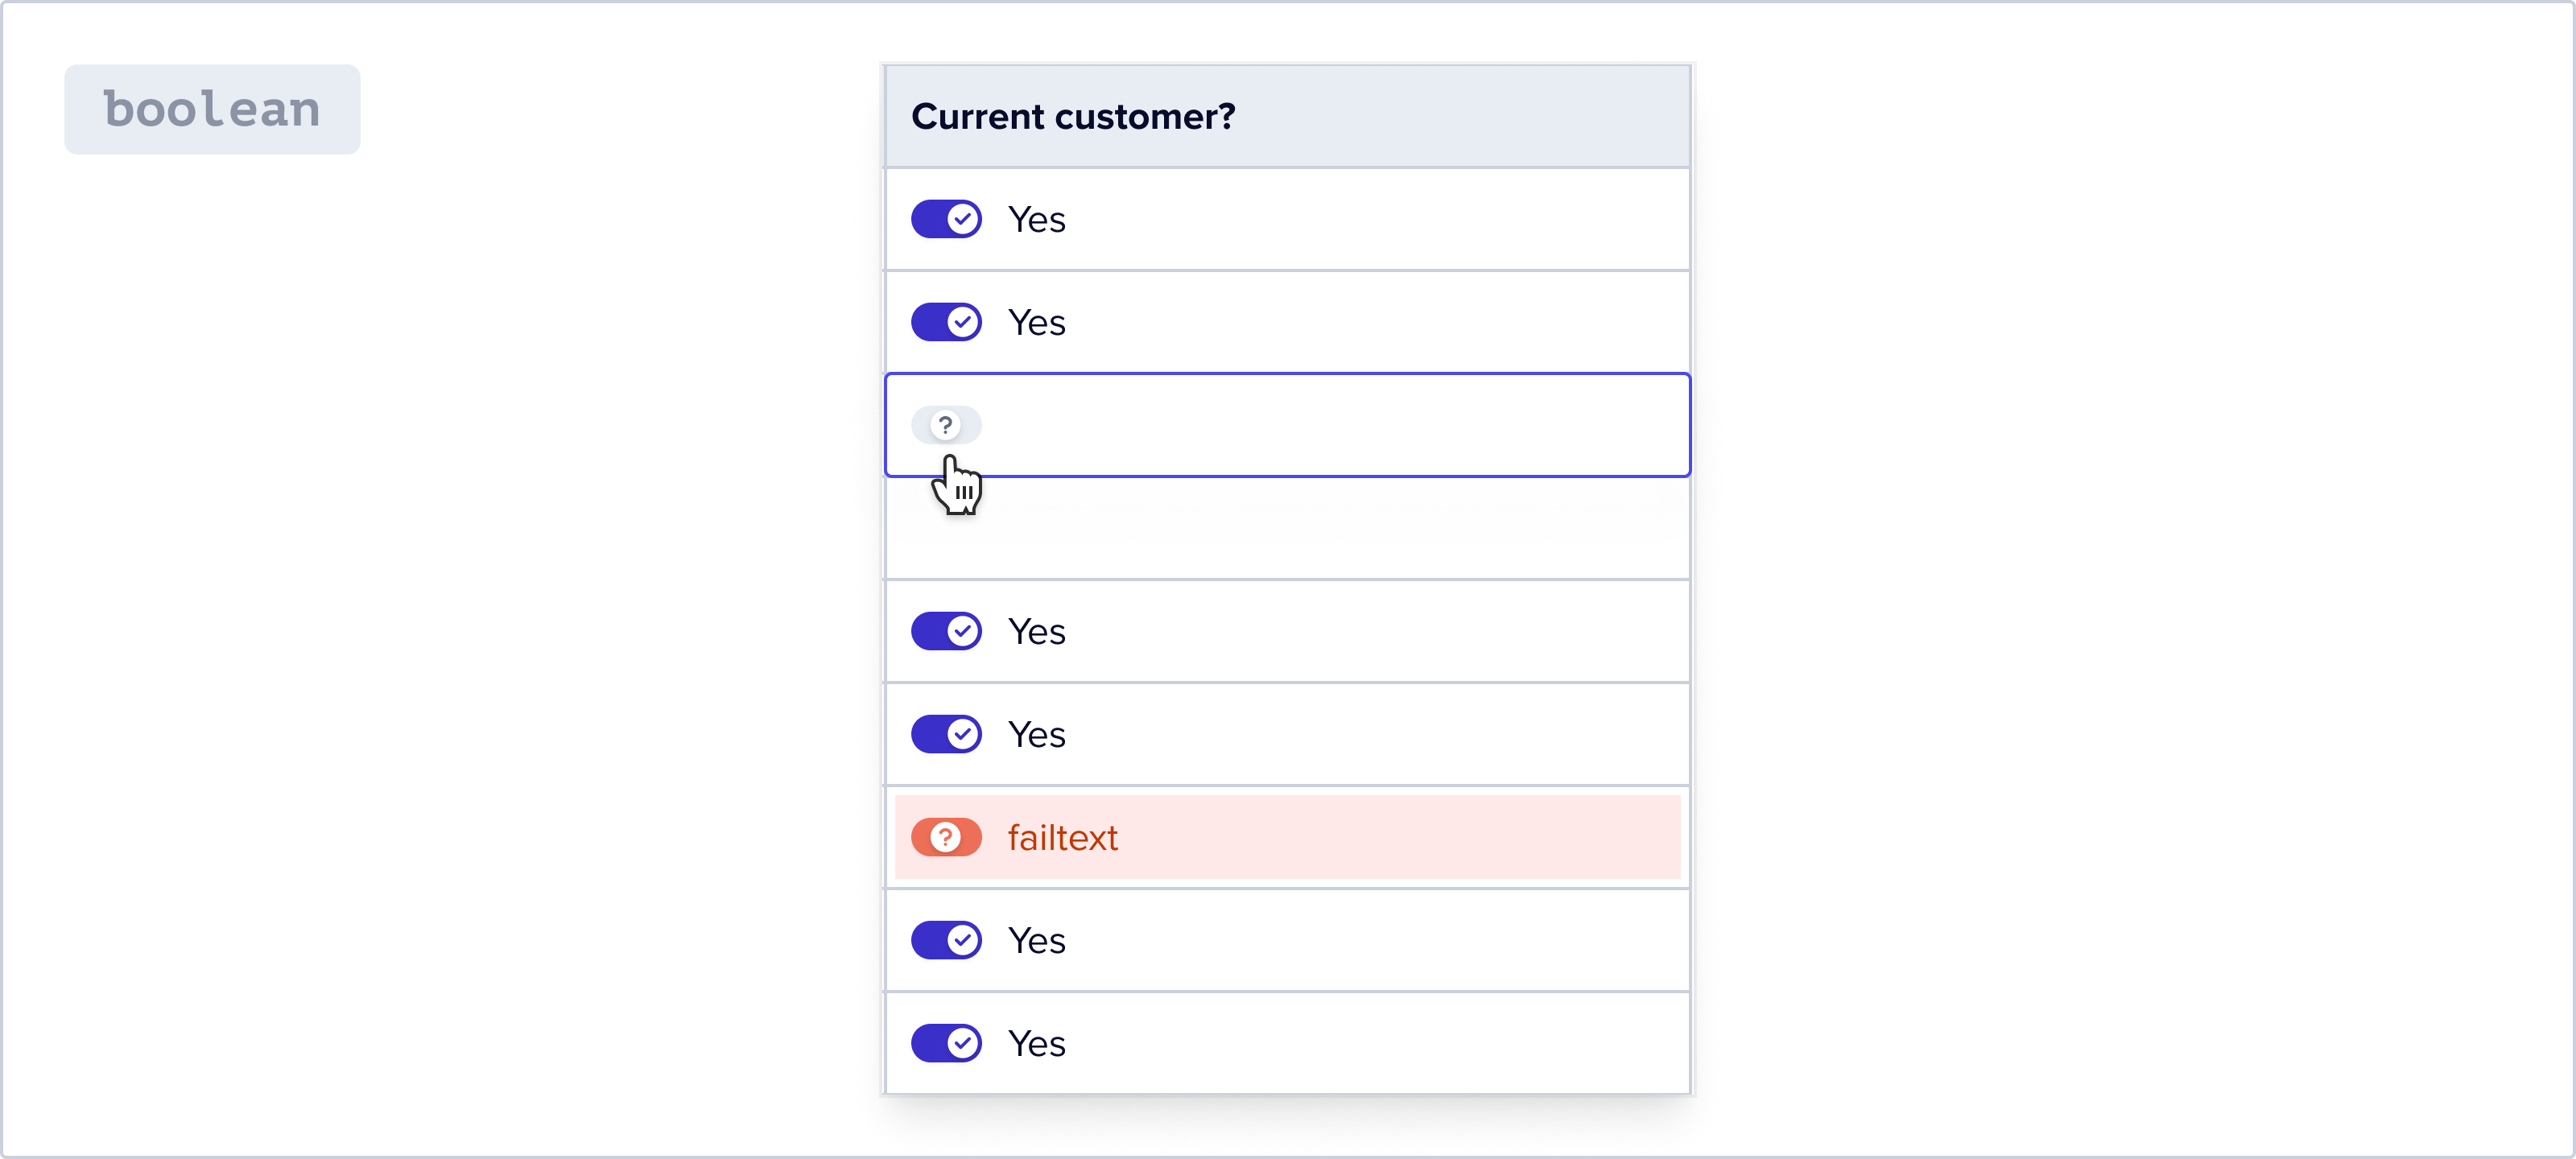Click the red failtext question-mark toggle
Viewport: 2576px width, 1159px height.
(x=946, y=837)
